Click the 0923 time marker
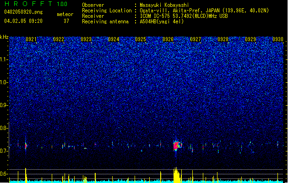 point(86,39)
